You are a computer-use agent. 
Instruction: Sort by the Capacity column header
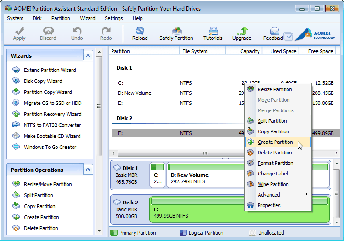tap(243, 51)
